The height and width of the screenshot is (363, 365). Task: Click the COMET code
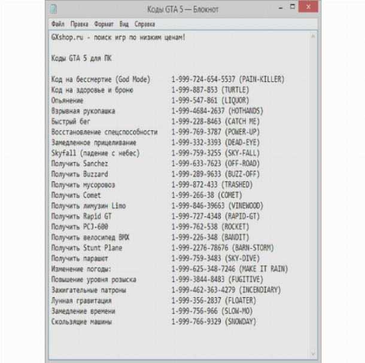pos(206,195)
